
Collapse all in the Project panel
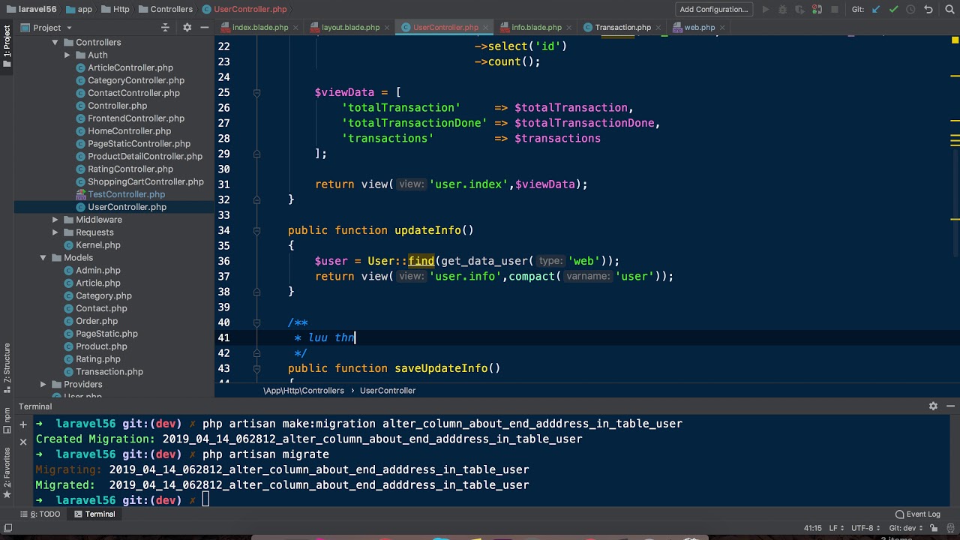[166, 28]
